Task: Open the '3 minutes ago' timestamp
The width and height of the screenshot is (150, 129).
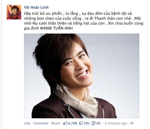Action: [x=116, y=123]
